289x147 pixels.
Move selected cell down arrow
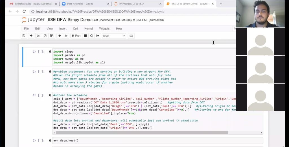(x=66, y=36)
